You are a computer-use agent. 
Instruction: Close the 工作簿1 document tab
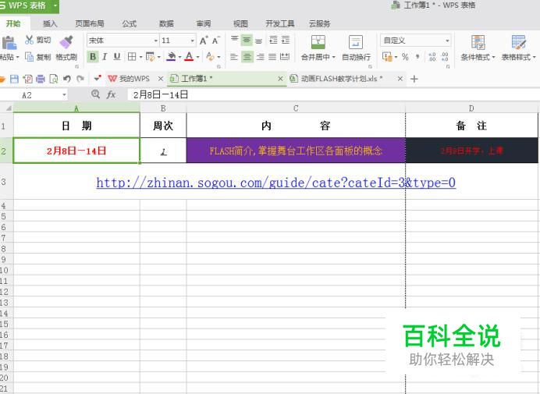pos(280,79)
